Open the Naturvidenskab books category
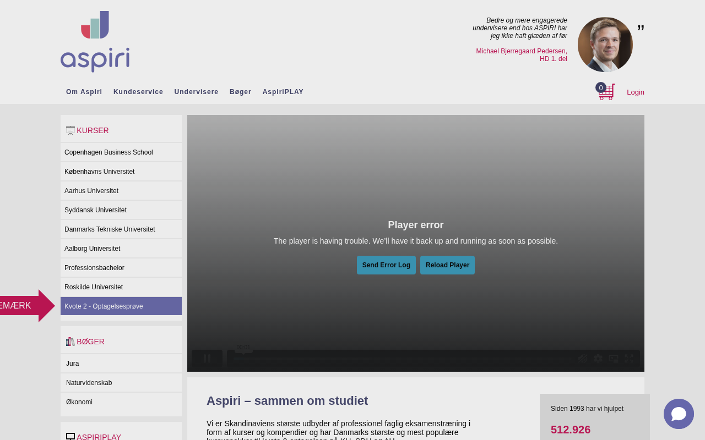Image resolution: width=705 pixels, height=440 pixels. pos(121,383)
